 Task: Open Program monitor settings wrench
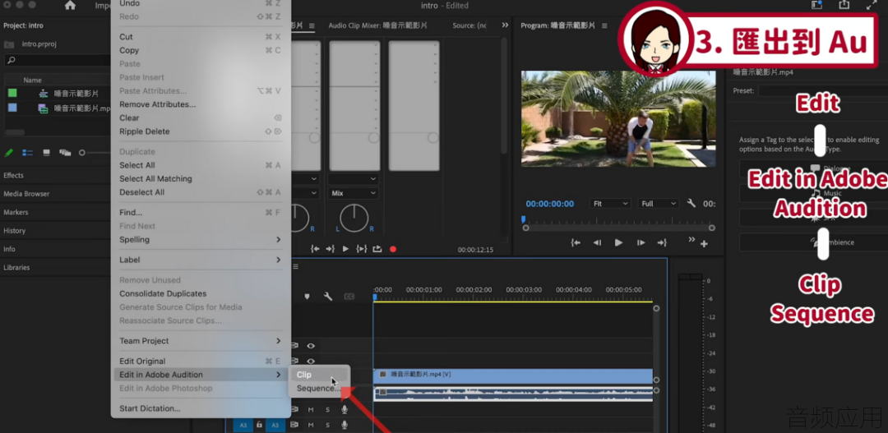pos(691,203)
